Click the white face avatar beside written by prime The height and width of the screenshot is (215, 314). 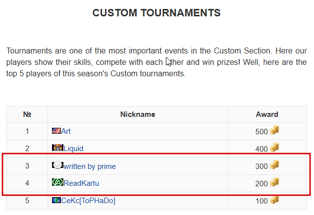[57, 165]
